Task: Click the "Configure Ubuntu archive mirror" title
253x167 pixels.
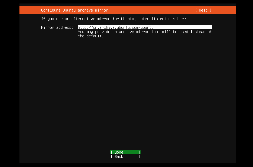Action: (74, 10)
